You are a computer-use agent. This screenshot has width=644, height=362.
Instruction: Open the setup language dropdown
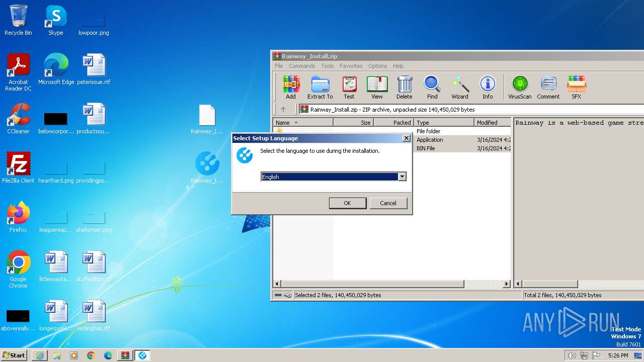pyautogui.click(x=402, y=176)
